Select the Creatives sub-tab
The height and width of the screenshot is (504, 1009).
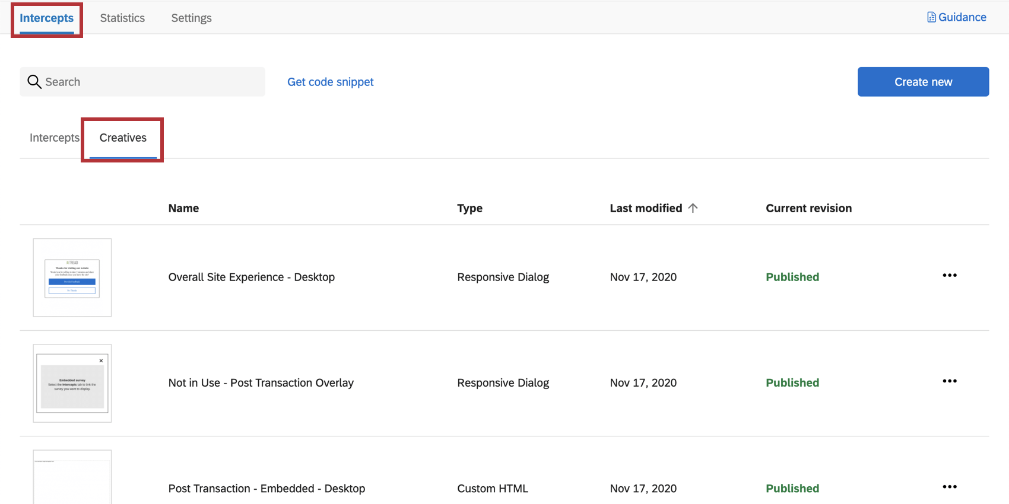tap(123, 138)
